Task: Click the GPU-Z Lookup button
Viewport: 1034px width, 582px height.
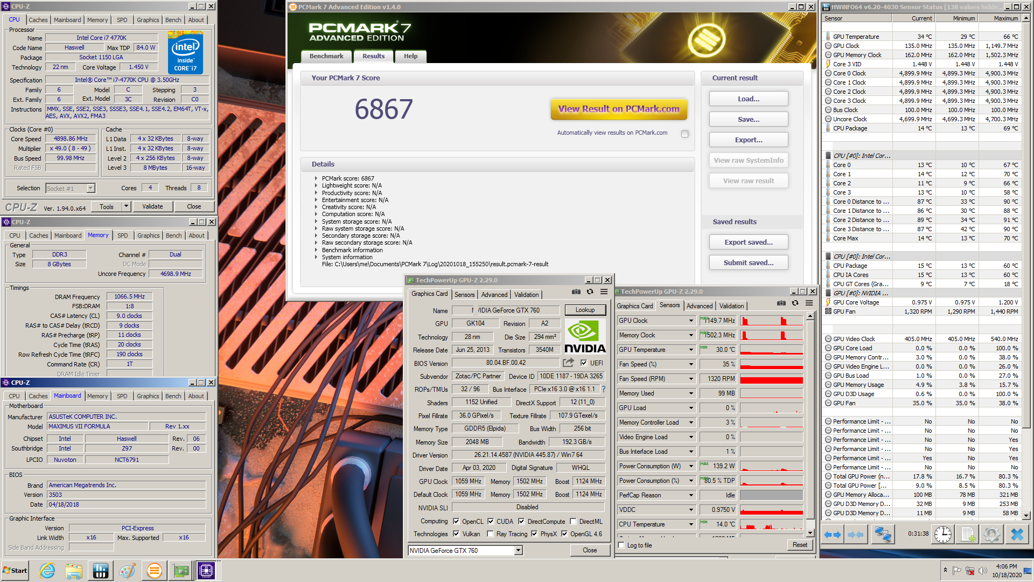Action: click(x=585, y=310)
